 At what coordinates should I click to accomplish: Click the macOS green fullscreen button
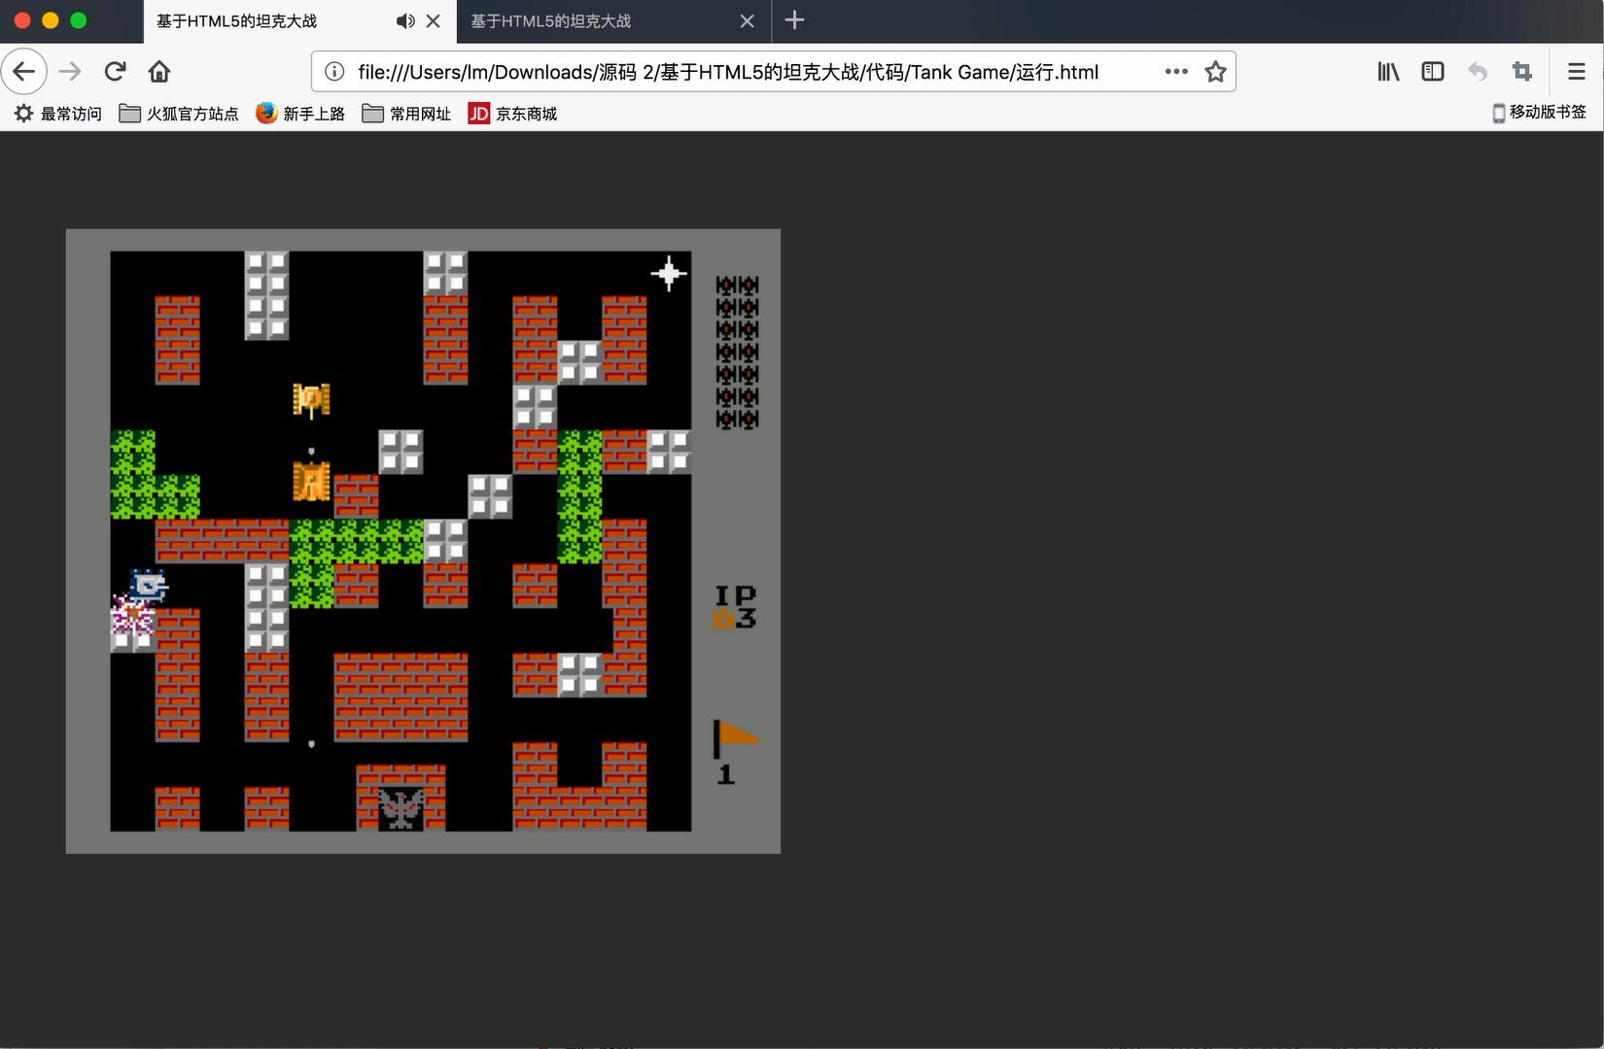79,20
